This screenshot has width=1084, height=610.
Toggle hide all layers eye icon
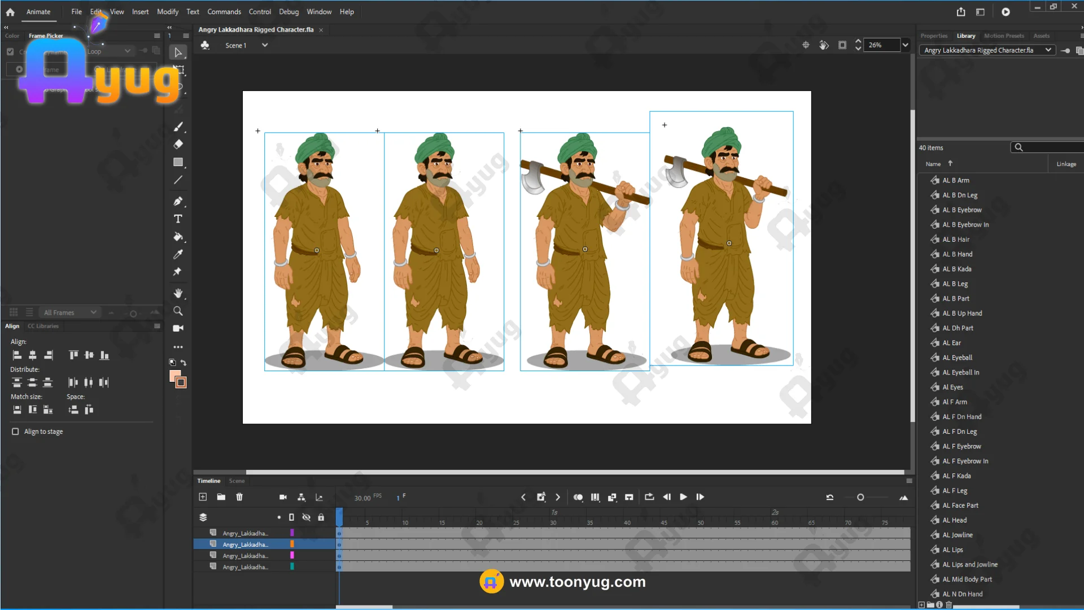click(x=306, y=517)
